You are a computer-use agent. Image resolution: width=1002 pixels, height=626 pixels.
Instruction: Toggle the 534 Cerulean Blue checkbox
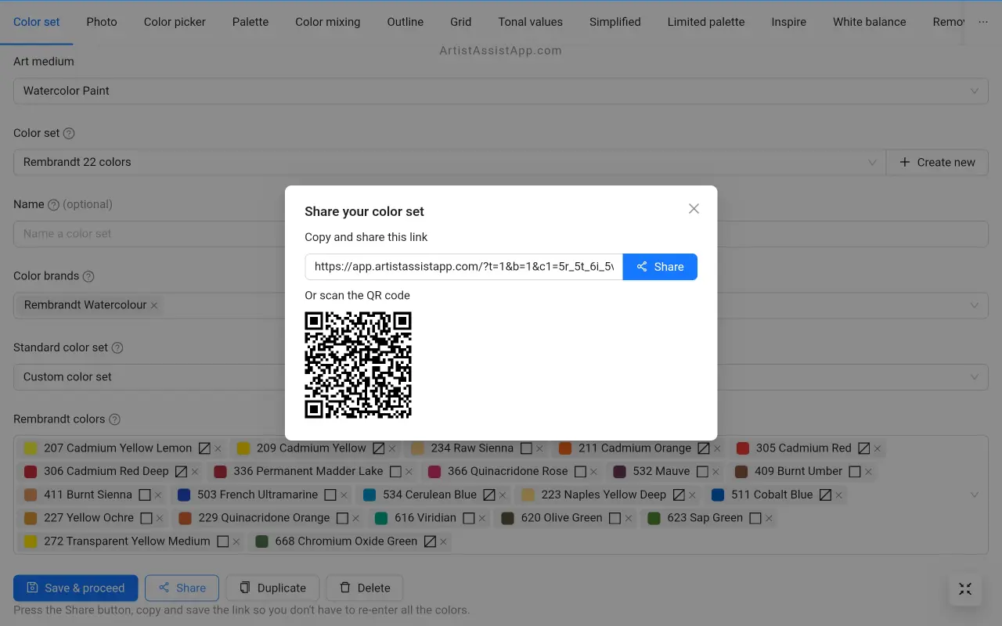pos(489,495)
